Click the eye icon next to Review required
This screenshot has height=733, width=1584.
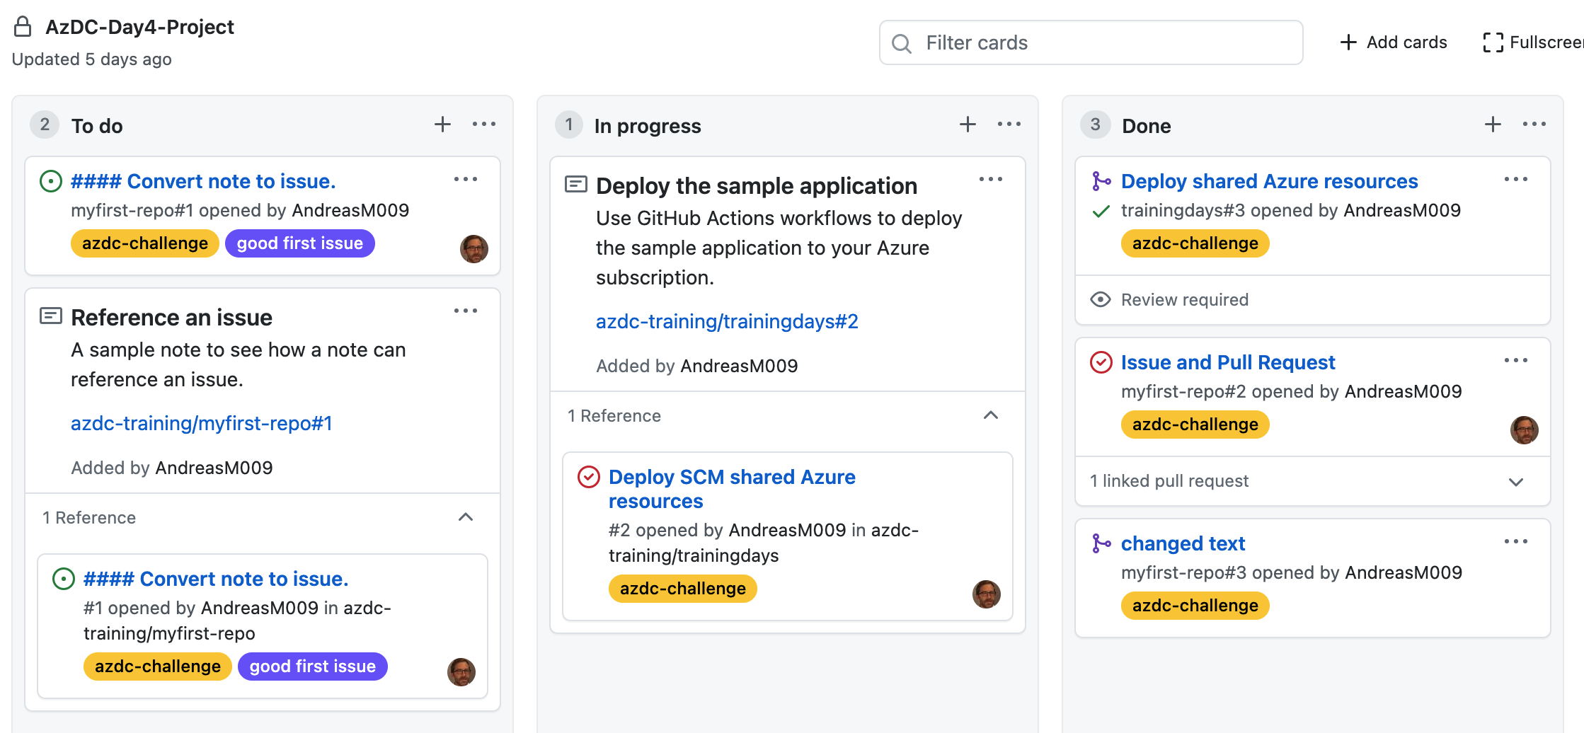click(x=1100, y=300)
